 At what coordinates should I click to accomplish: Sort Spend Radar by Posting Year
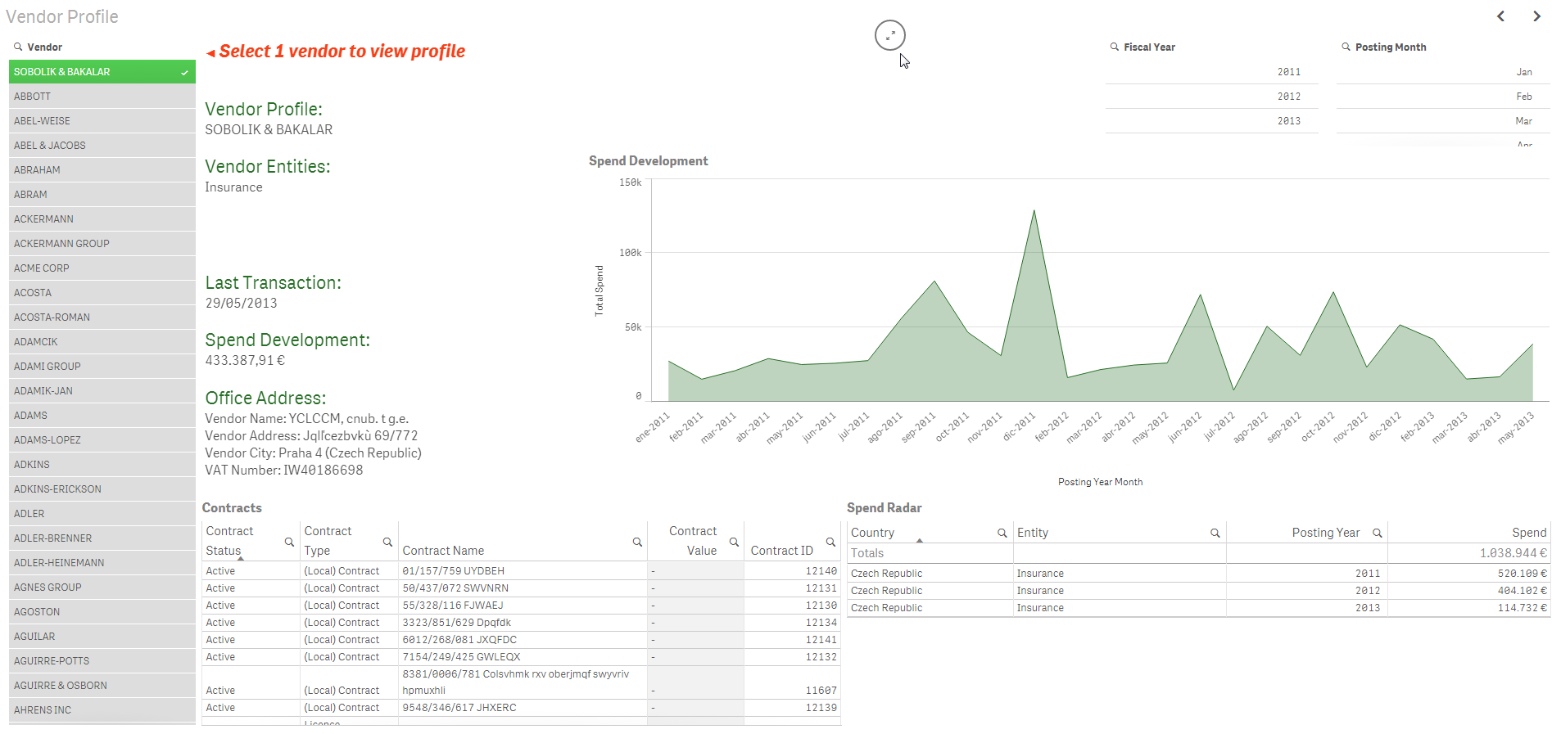[x=1325, y=533]
